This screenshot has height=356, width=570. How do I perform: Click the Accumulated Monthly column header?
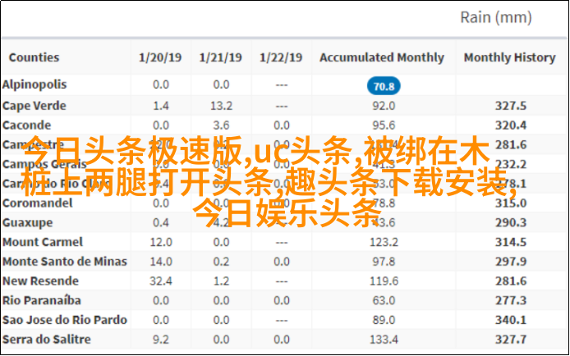pos(382,57)
